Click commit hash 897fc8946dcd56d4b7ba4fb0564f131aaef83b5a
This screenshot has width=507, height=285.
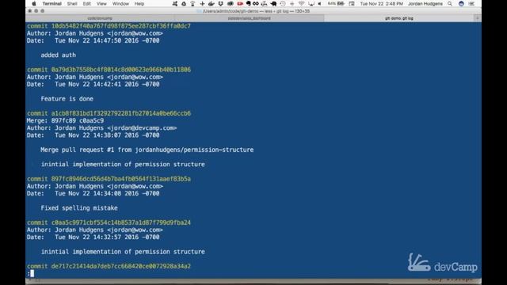(x=121, y=179)
